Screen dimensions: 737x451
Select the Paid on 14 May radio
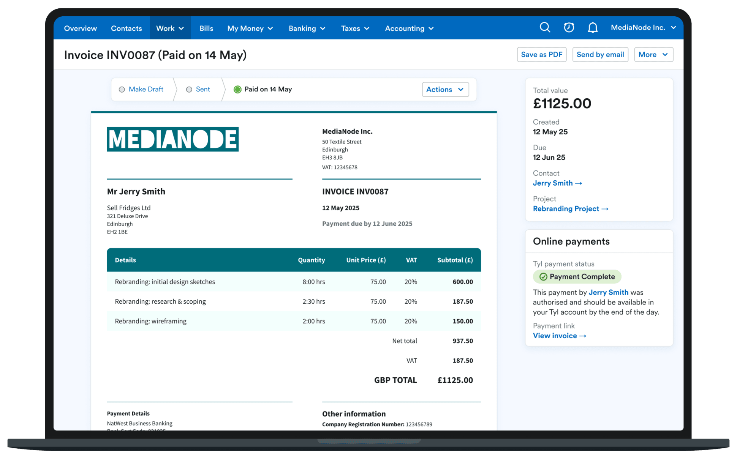click(237, 90)
